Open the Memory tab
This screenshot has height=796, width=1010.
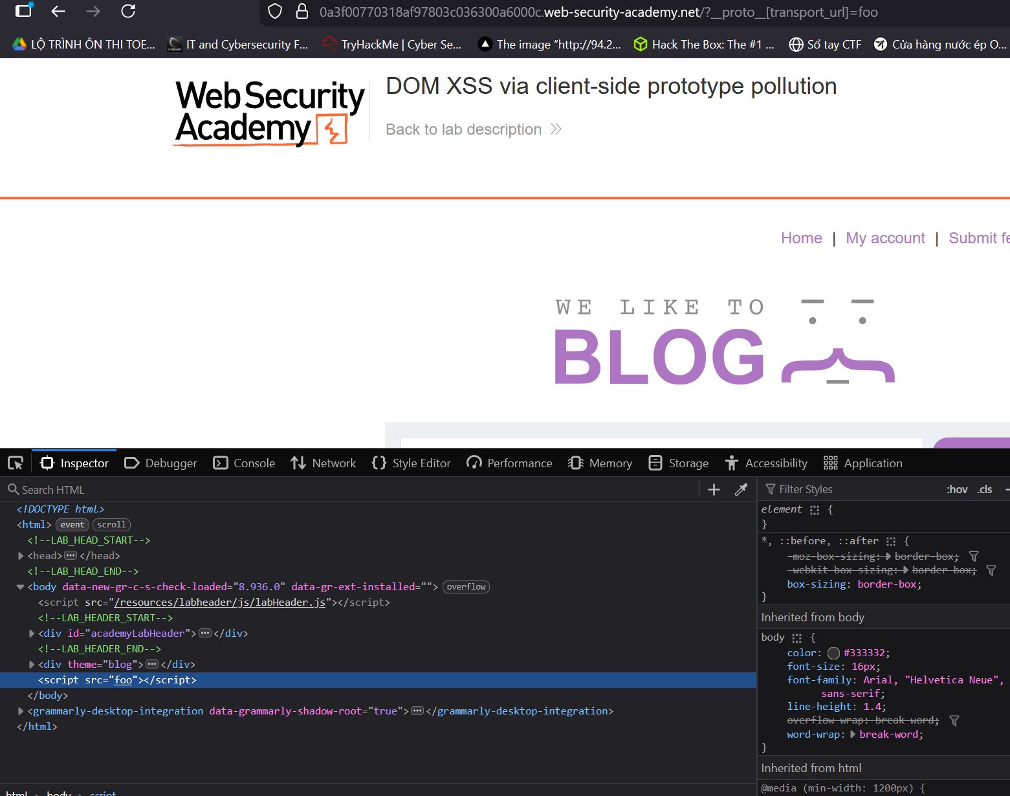(x=600, y=463)
